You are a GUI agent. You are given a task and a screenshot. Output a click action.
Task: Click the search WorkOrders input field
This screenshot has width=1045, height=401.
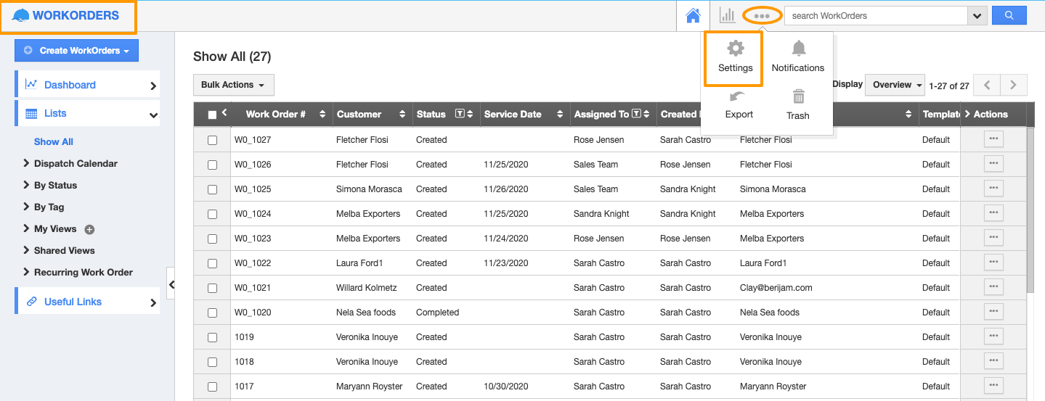coord(875,15)
